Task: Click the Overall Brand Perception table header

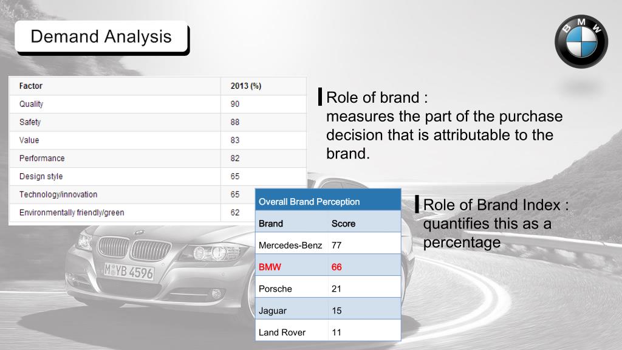Action: (x=328, y=199)
